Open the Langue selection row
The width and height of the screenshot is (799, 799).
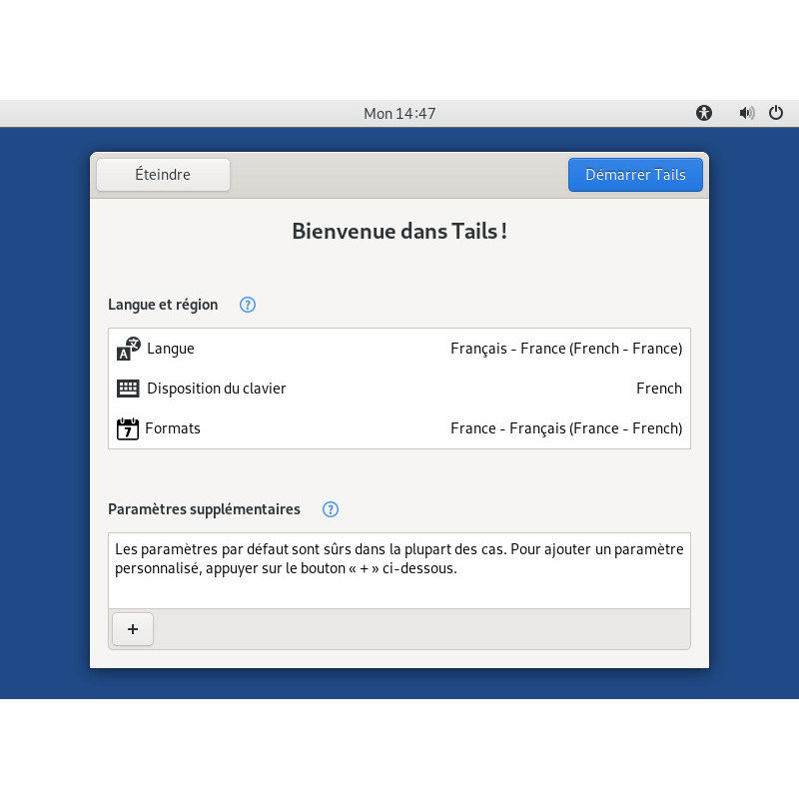(x=399, y=348)
